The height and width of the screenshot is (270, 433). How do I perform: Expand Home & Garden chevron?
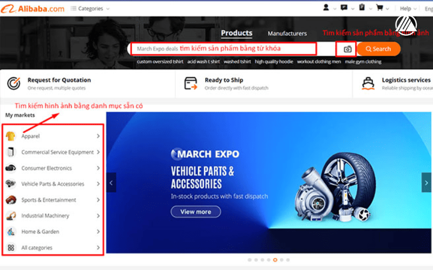(x=99, y=232)
